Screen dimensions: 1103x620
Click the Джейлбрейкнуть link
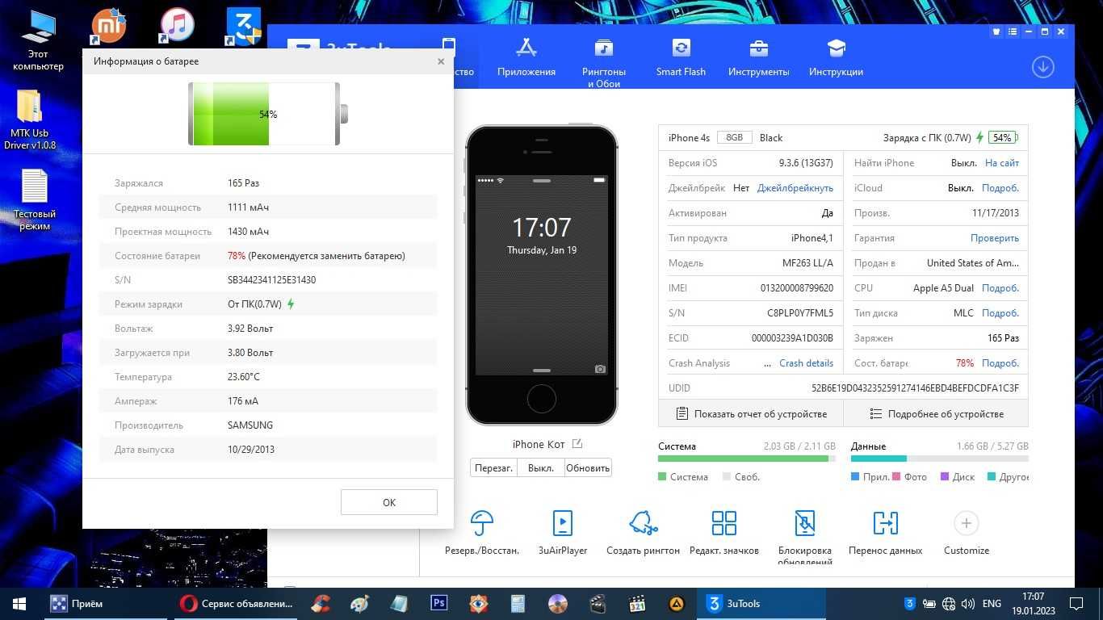pos(795,188)
